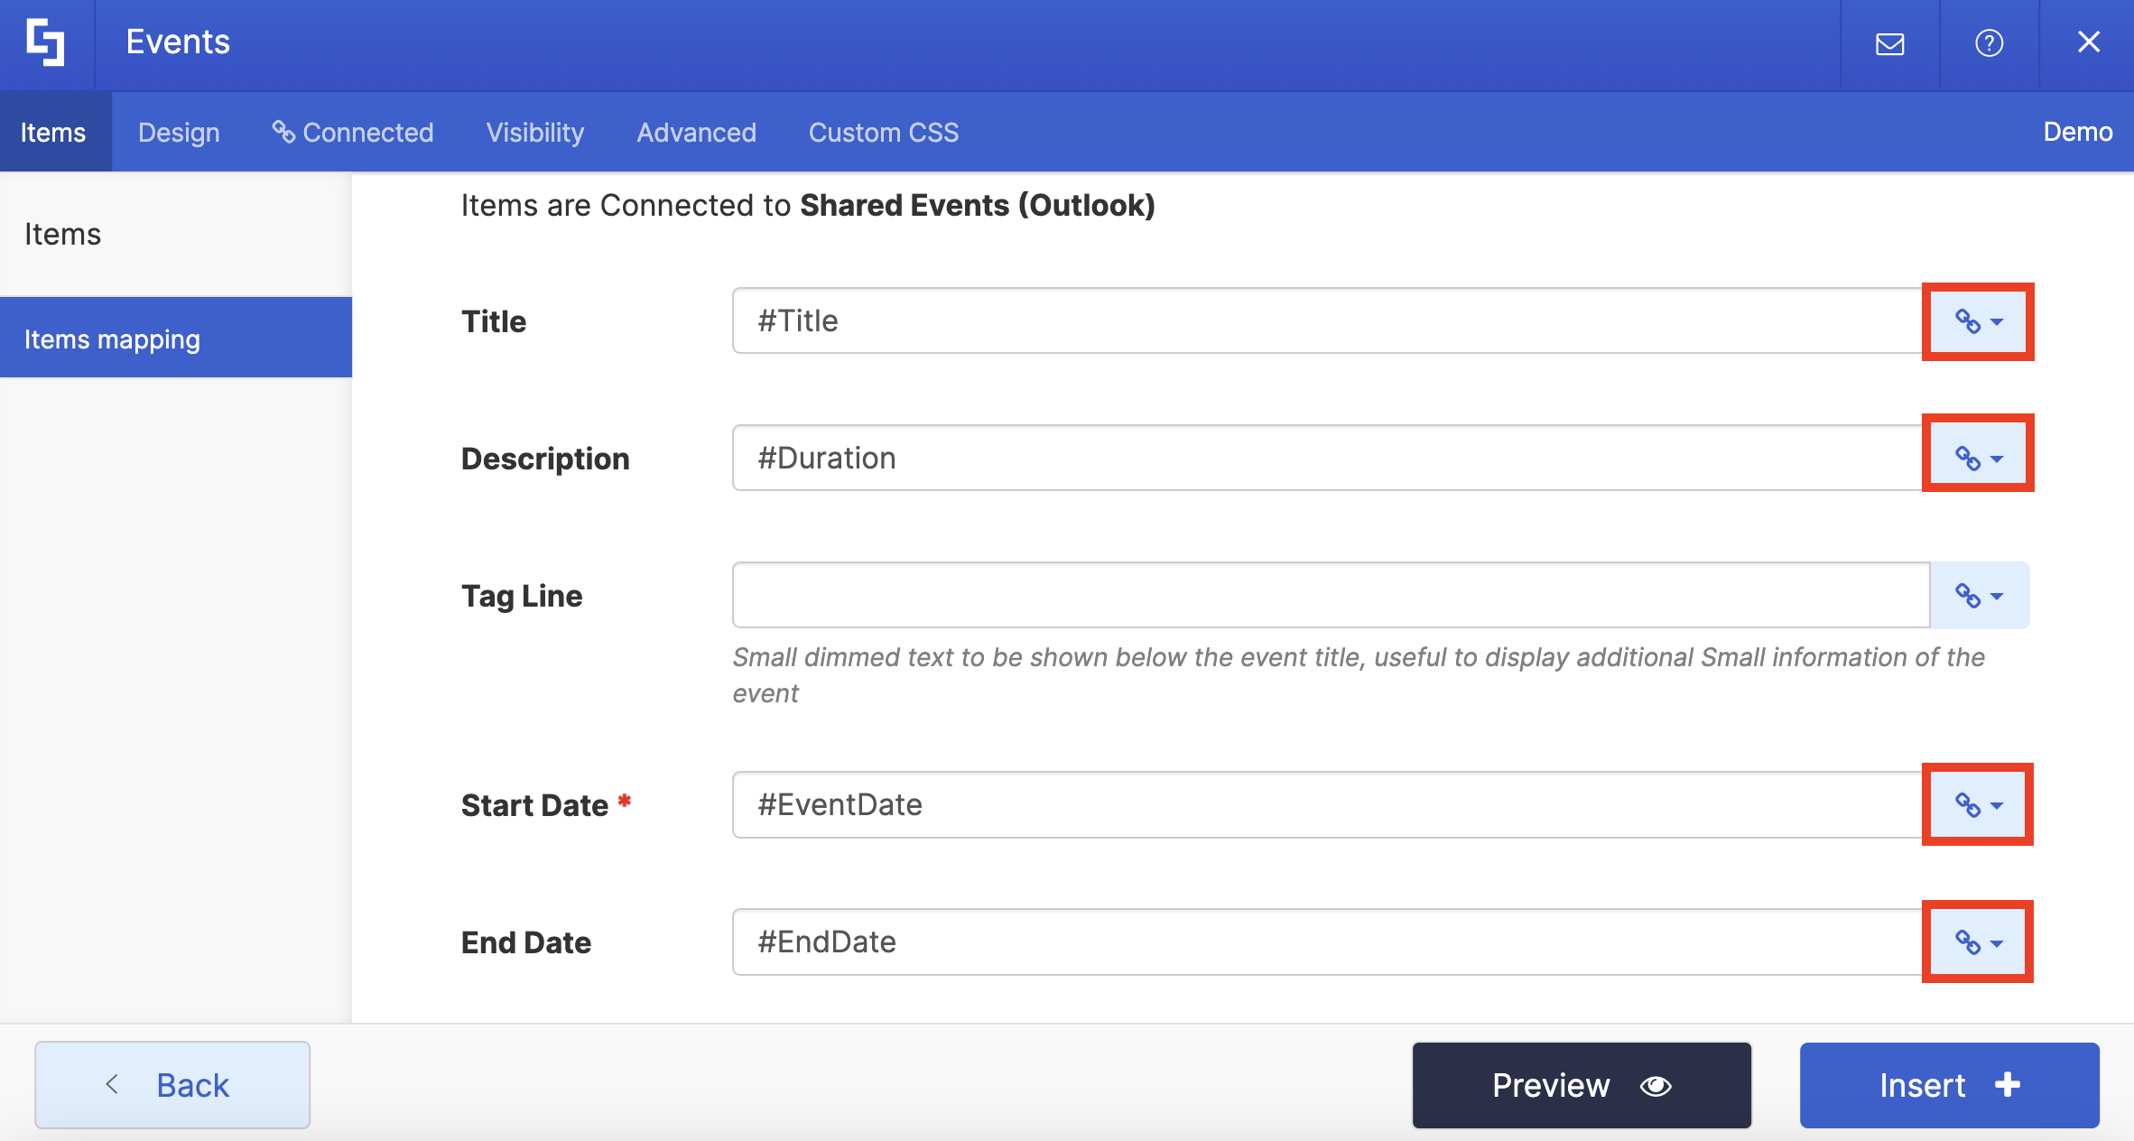Viewport: 2134px width, 1141px height.
Task: Expand Tag Line connection link dropdown
Action: (1979, 596)
